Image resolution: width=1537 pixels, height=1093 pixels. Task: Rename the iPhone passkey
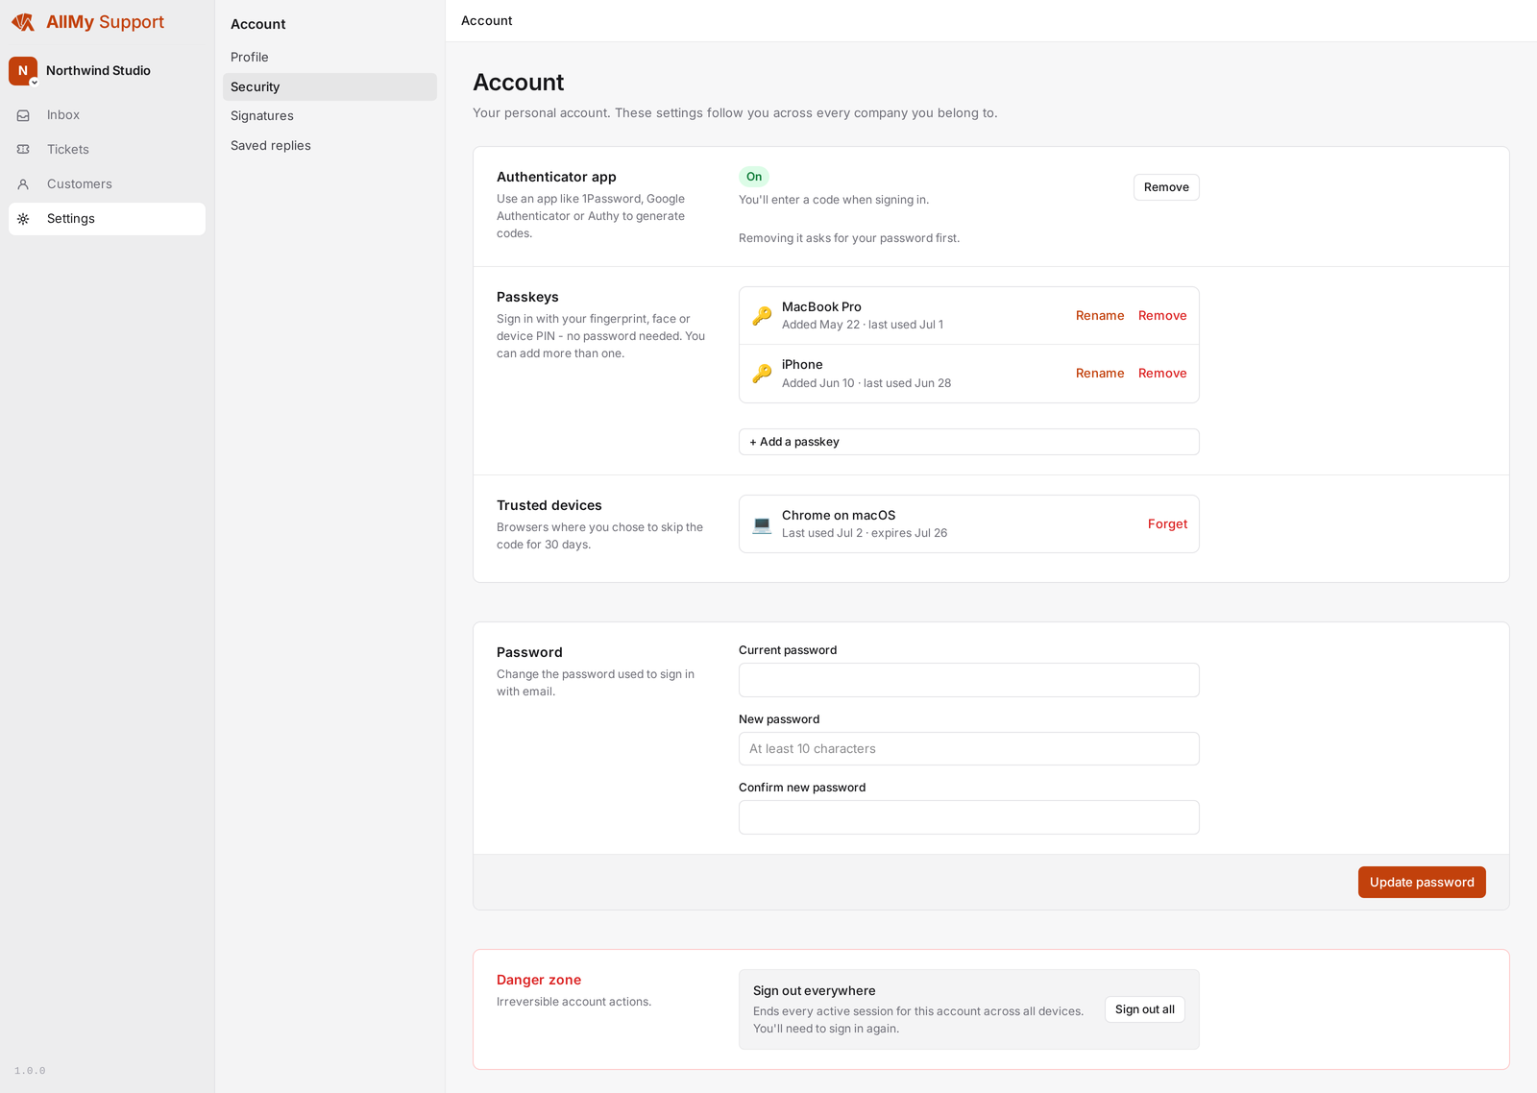click(1100, 374)
